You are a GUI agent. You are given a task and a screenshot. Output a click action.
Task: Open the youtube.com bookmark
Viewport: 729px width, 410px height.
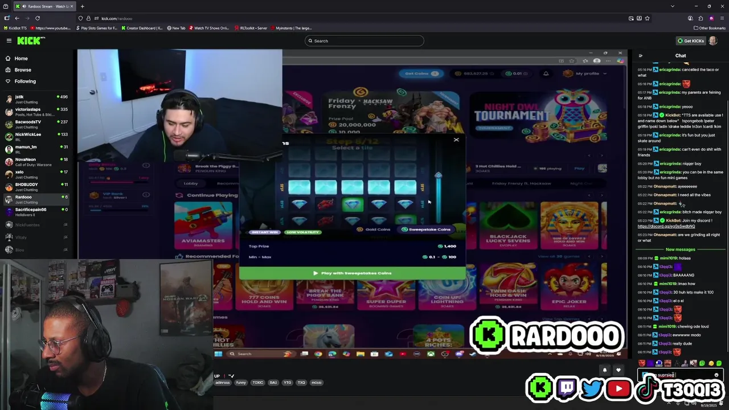[x=51, y=28]
